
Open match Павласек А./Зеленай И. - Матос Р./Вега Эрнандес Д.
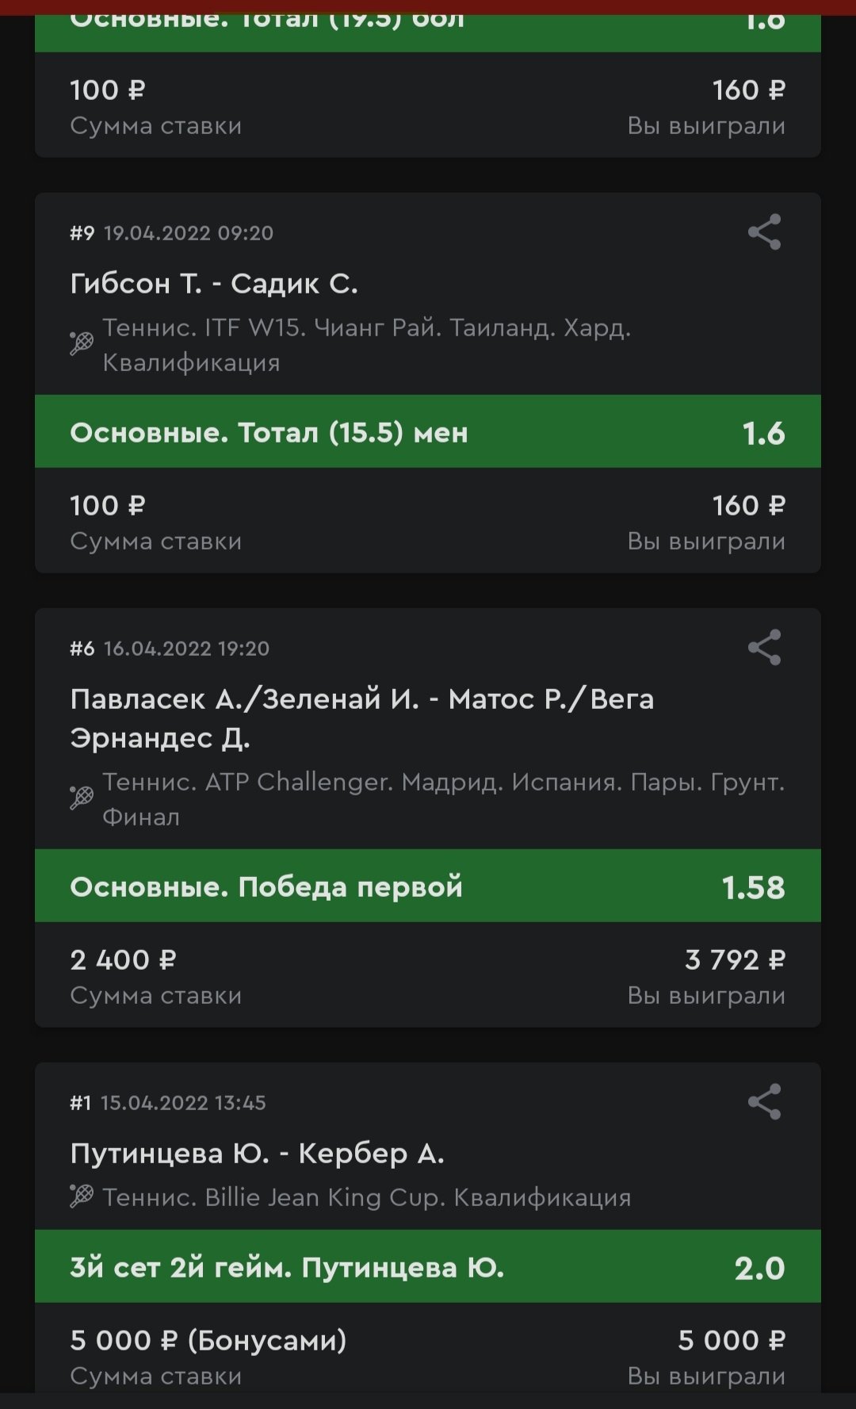361,718
